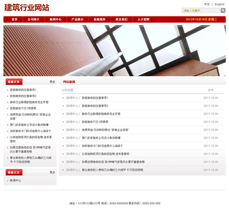Open 最新推荐 navigation item
The image size is (229, 210).
click(x=99, y=19)
